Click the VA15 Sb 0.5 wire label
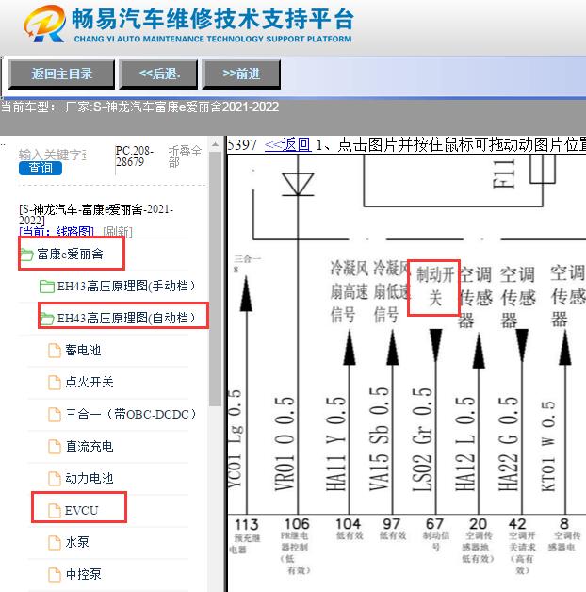 click(379, 439)
